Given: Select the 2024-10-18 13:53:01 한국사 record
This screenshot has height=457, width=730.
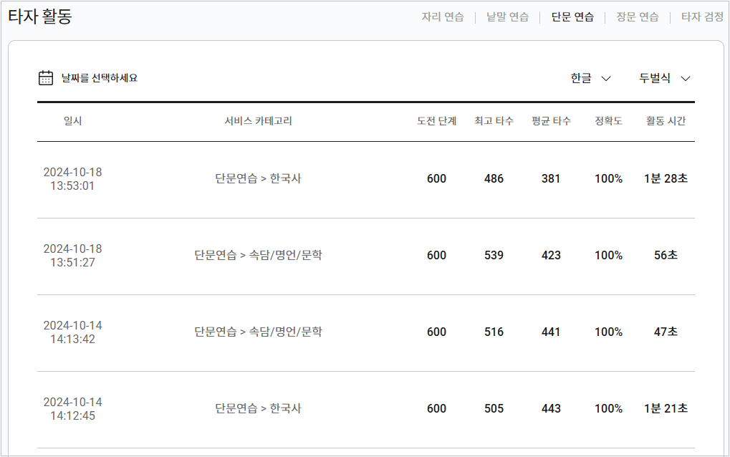Looking at the screenshot, I should click(366, 180).
